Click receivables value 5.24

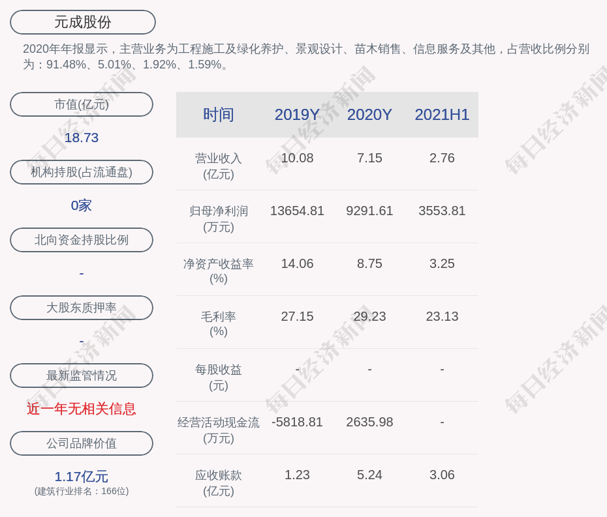coord(369,475)
